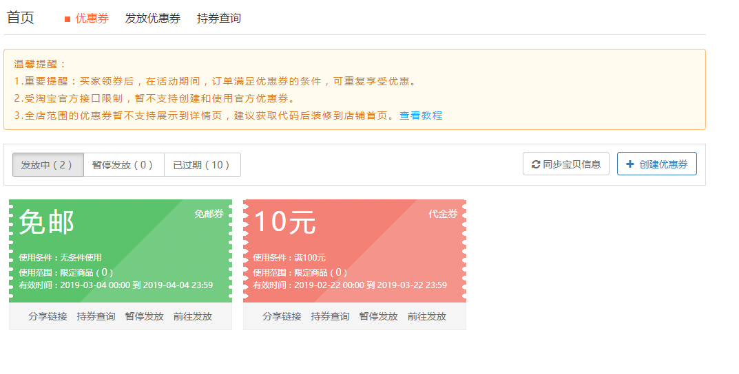739x374 pixels.
Task: Click 前往发放 under the 10元 coupon
Action: pos(427,316)
